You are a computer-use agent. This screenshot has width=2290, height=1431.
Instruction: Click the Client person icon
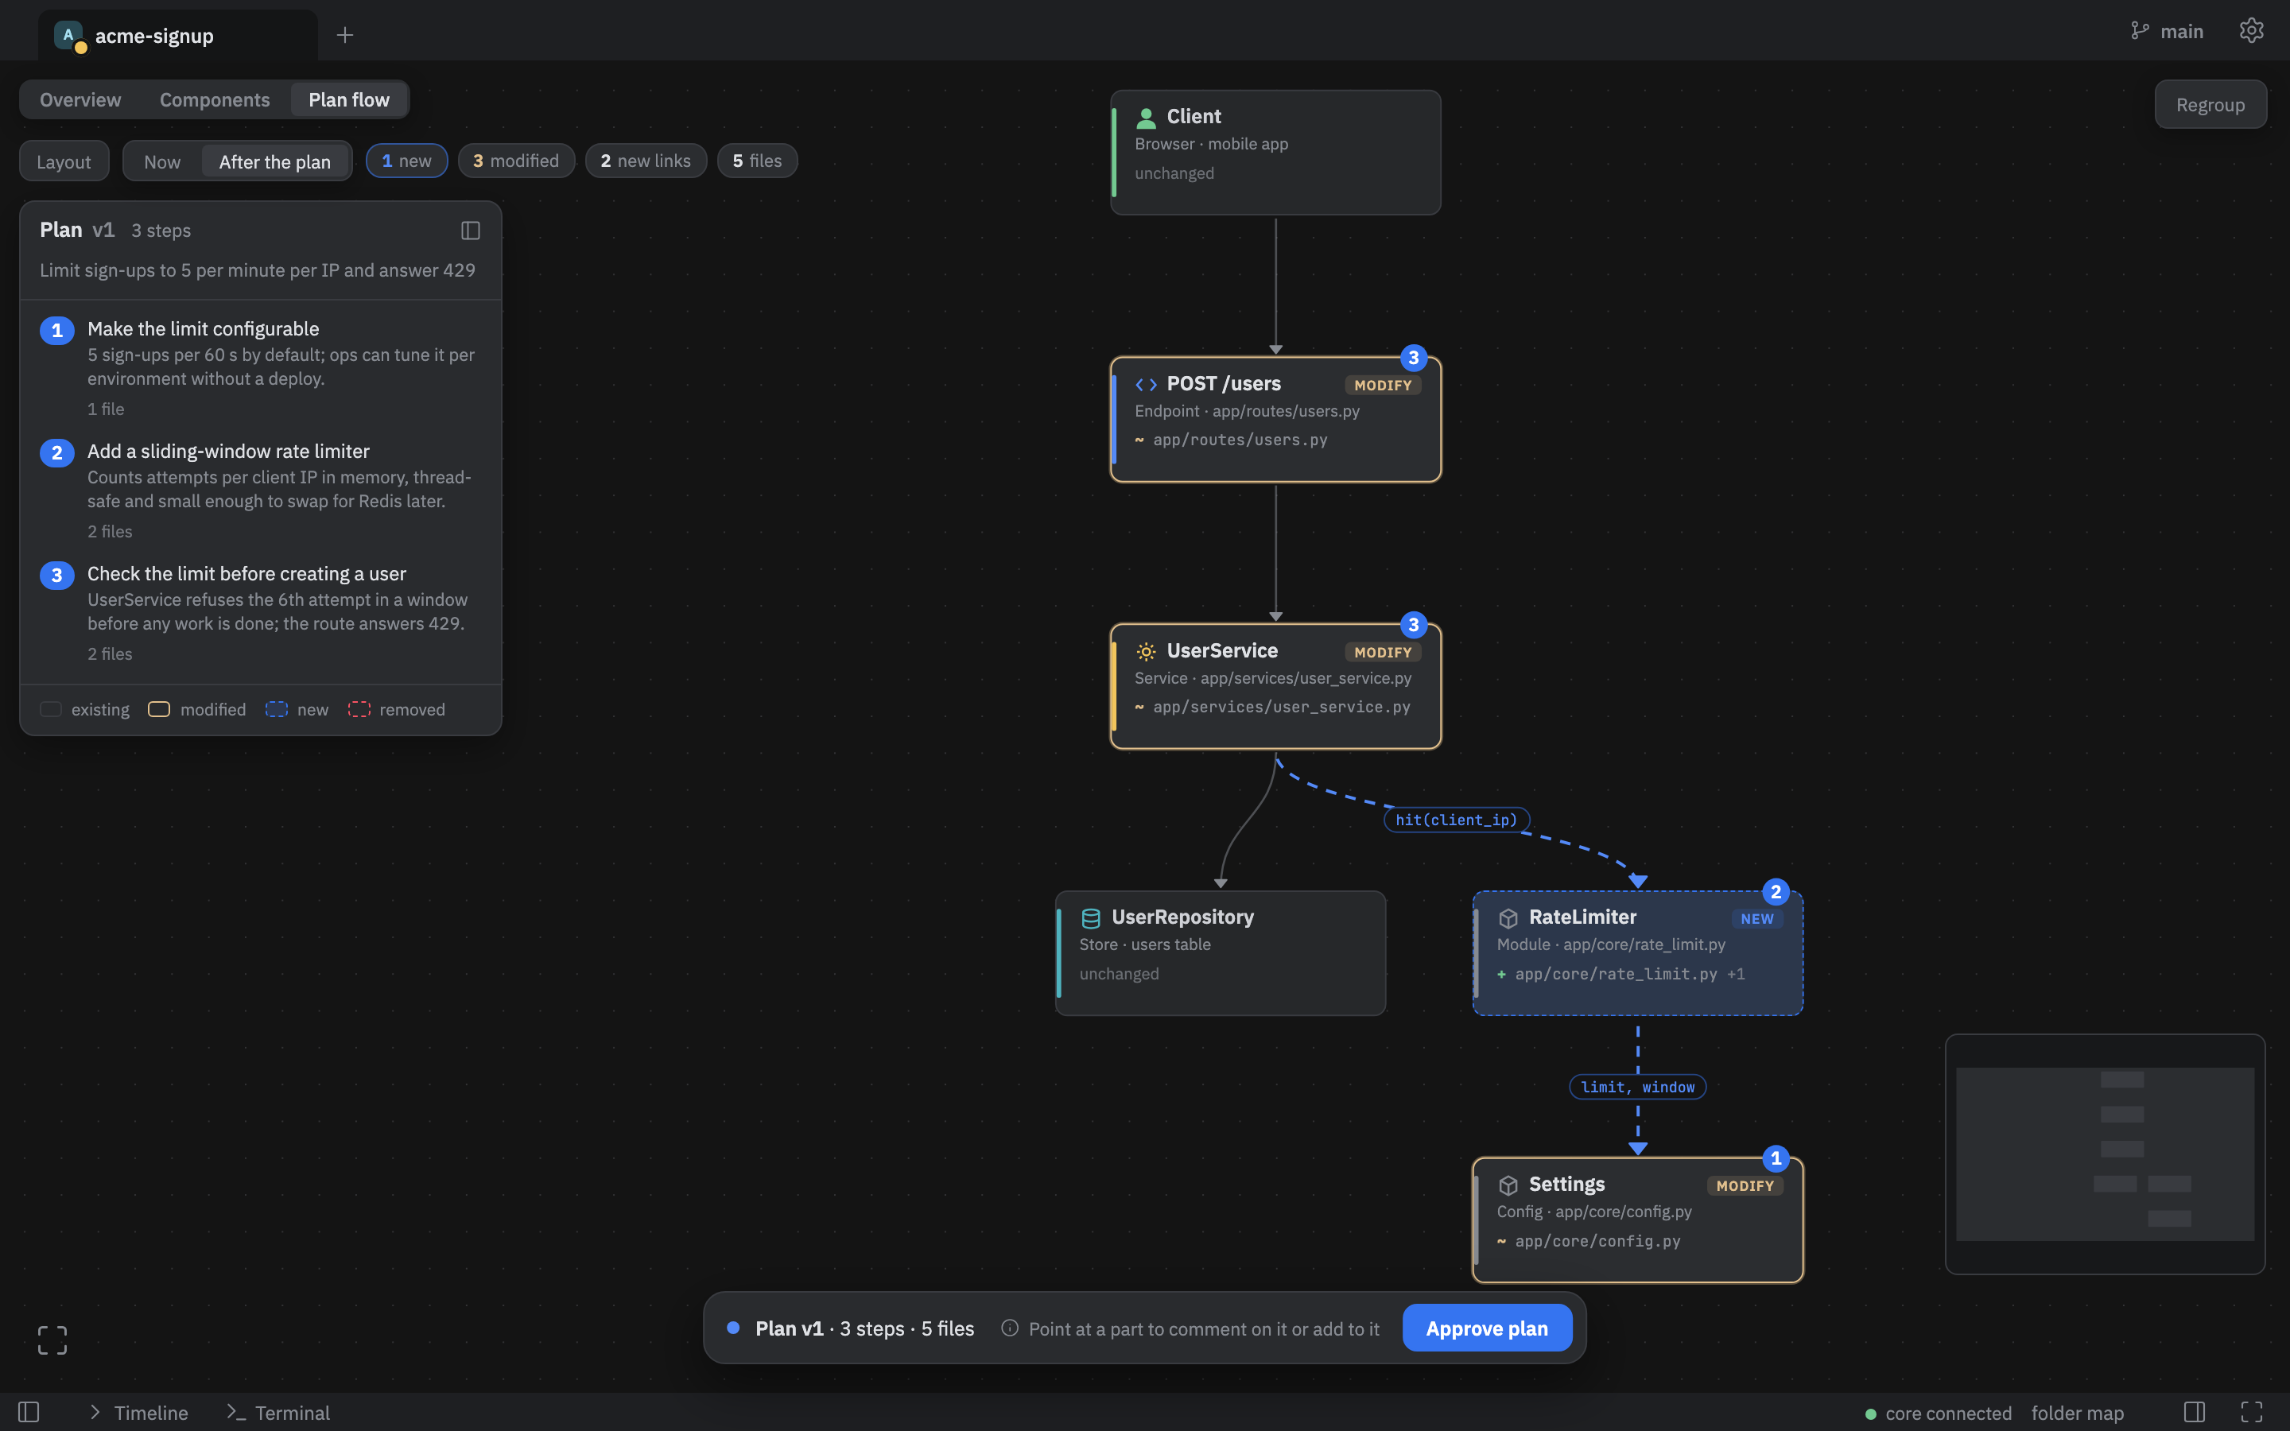(x=1146, y=118)
